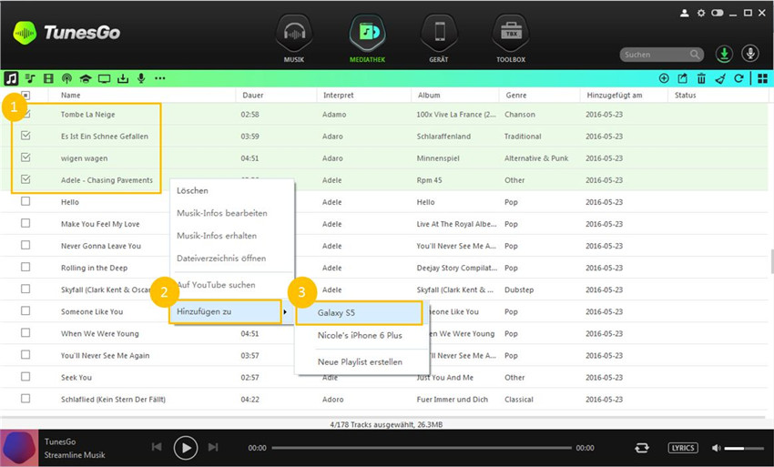Click the round microphone record button
The image size is (774, 467).
750,54
